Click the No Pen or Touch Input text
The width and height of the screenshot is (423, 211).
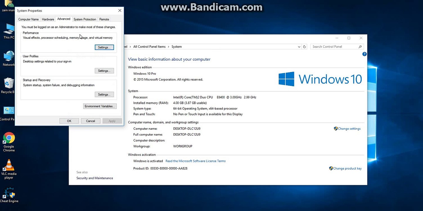[x=208, y=114]
